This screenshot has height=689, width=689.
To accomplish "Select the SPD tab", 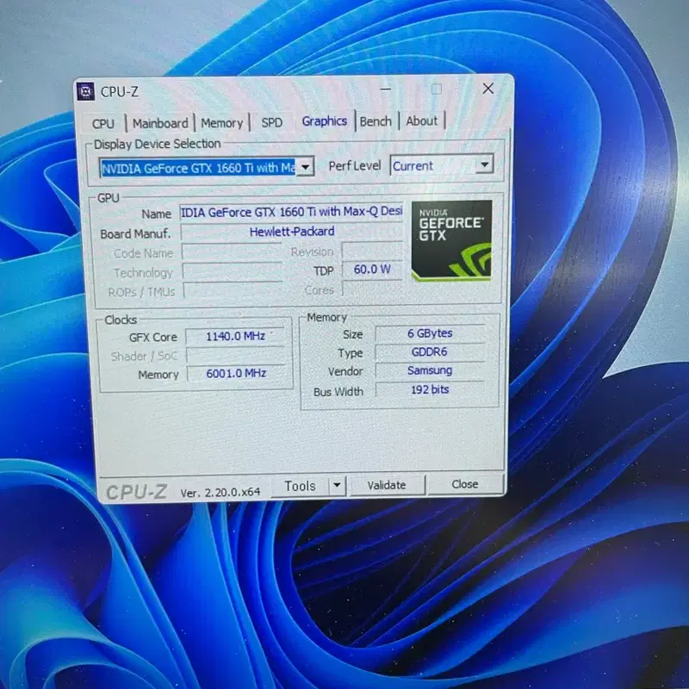I will tap(272, 122).
